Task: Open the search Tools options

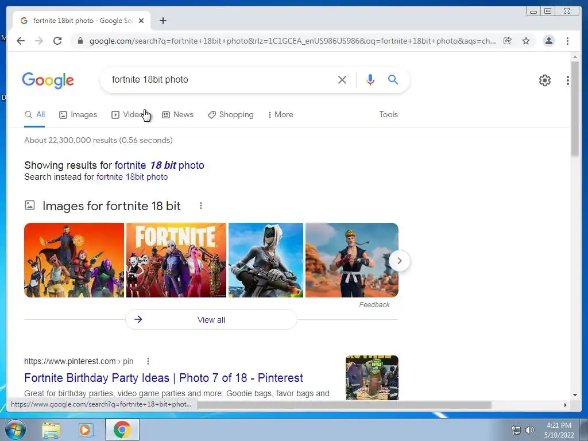Action: coord(389,115)
